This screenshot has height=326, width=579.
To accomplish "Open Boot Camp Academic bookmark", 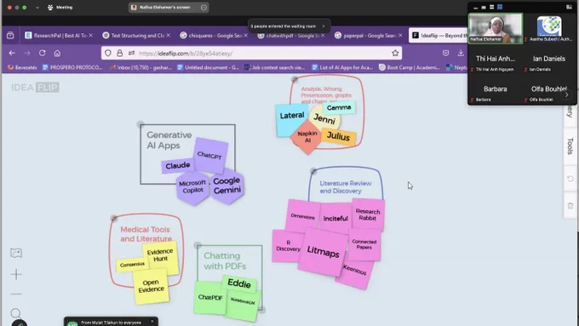I will click(410, 67).
